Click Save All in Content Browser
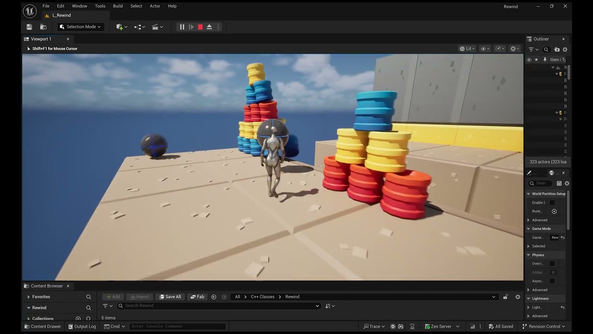The height and width of the screenshot is (334, 593). click(170, 297)
